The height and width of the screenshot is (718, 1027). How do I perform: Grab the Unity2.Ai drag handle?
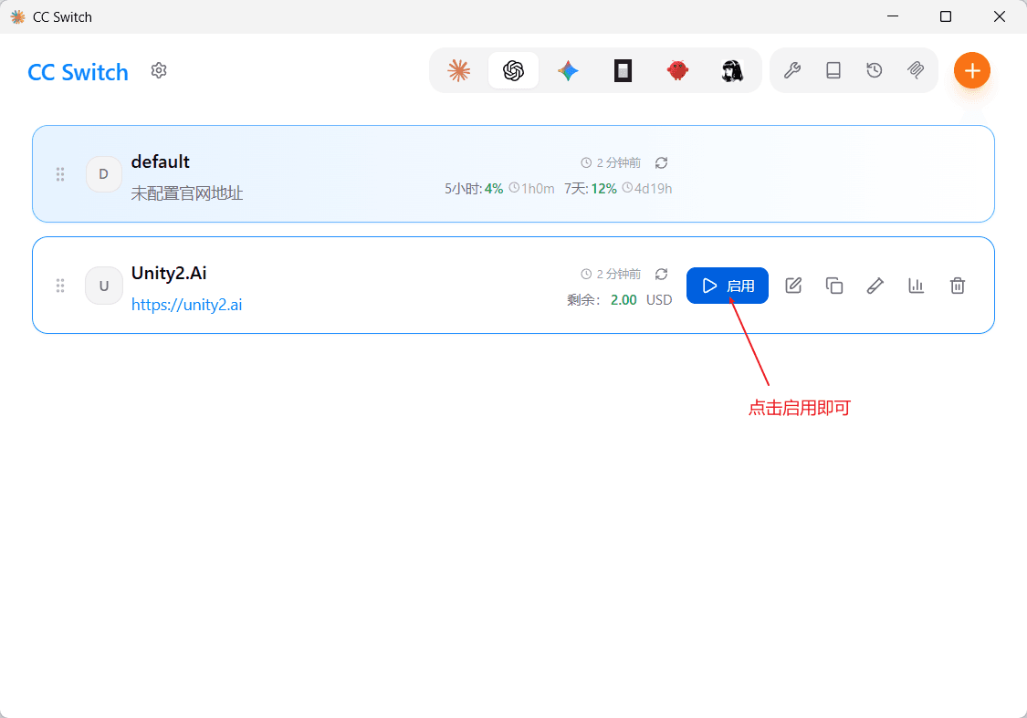(x=60, y=286)
